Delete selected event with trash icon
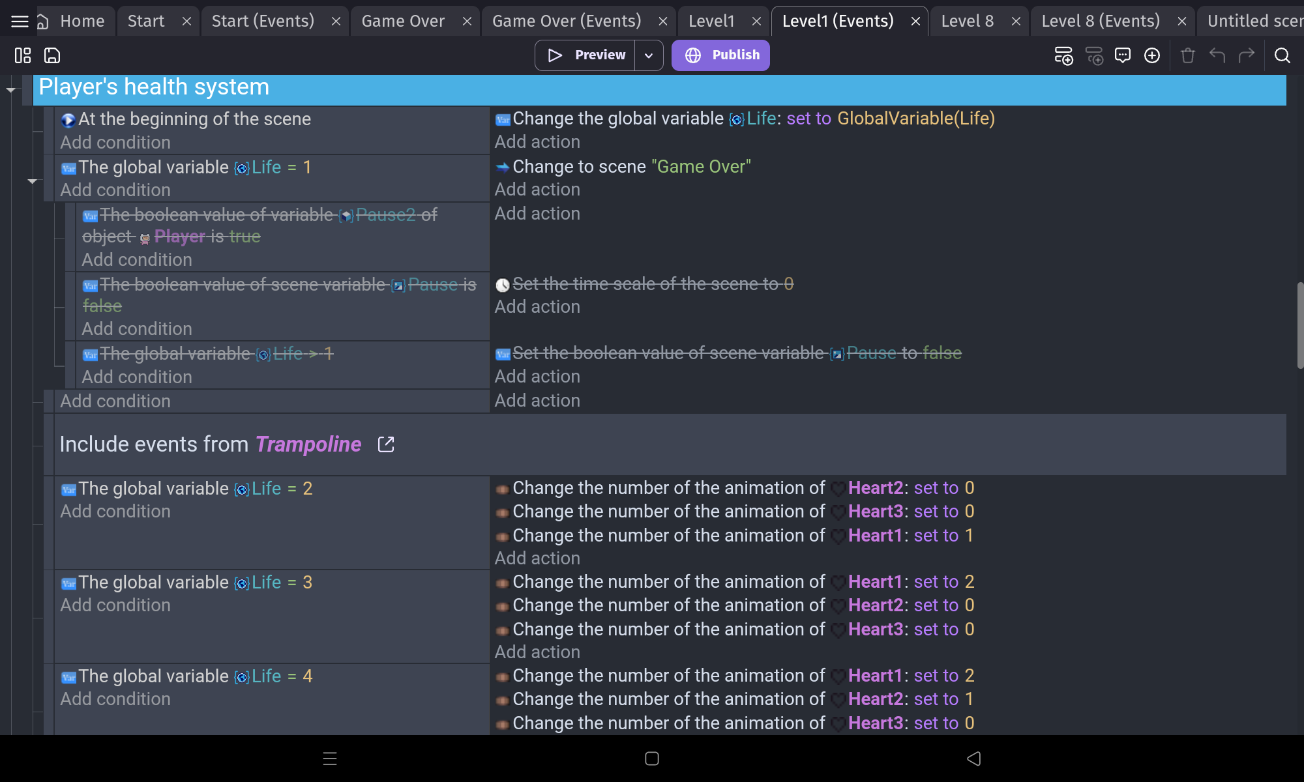Viewport: 1304px width, 782px height. pyautogui.click(x=1187, y=55)
